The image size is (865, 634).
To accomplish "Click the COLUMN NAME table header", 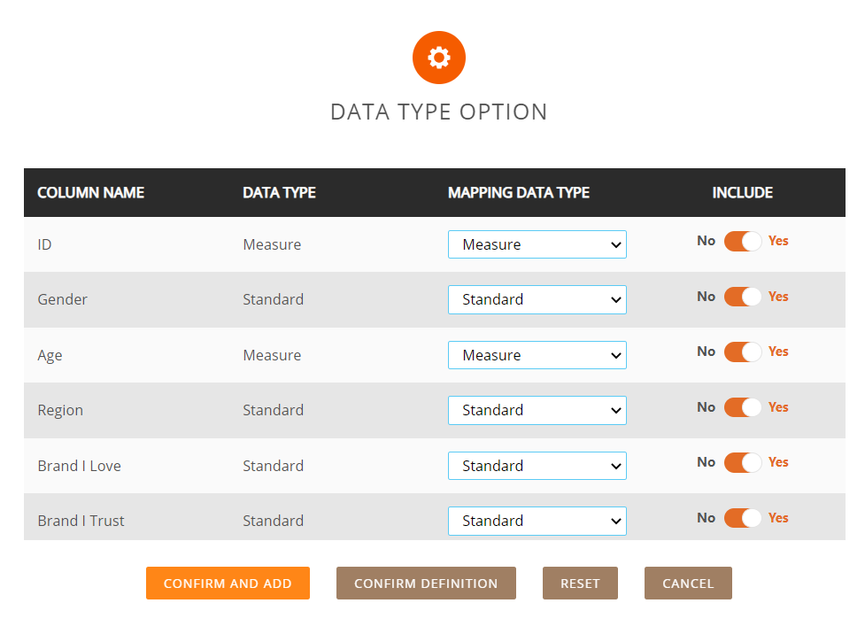I will (x=90, y=192).
